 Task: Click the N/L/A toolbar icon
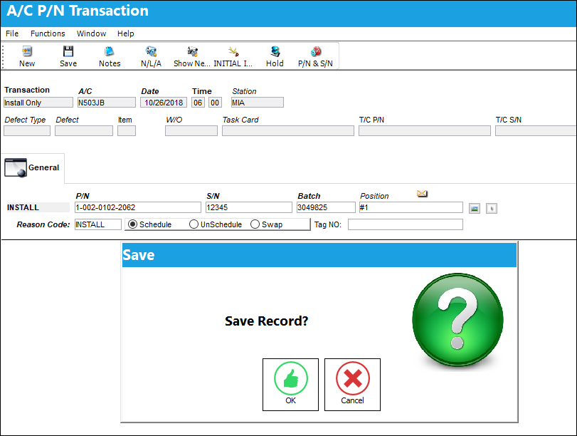click(x=151, y=51)
